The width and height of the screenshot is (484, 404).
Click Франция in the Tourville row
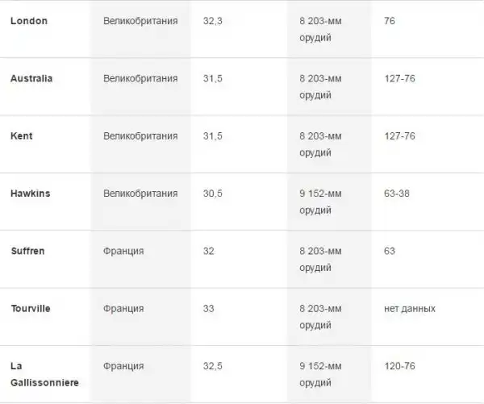(123, 308)
